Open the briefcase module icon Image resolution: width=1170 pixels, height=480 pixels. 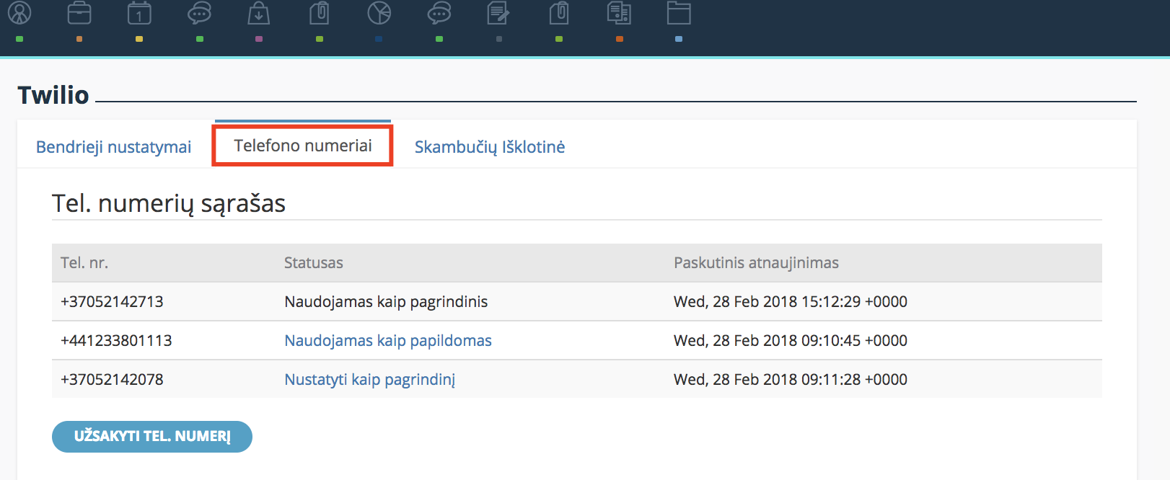[x=79, y=13]
